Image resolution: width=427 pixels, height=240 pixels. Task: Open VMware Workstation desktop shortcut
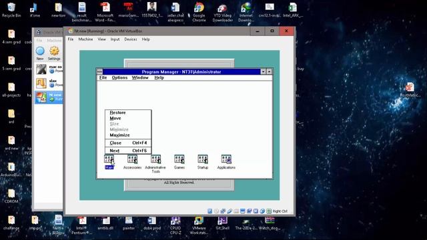coord(199,225)
